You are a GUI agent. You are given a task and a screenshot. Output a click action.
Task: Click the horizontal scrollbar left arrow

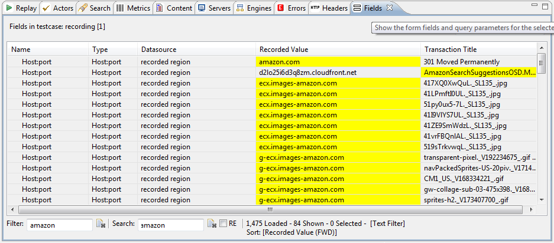(13, 209)
